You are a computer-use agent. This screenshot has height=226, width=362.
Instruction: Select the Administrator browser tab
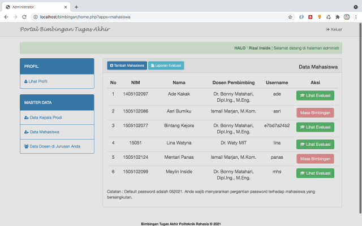[37, 7]
